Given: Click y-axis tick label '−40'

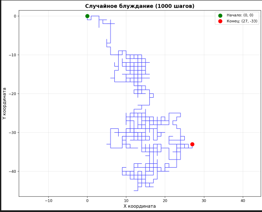Looking at the screenshot, I should click(x=12, y=171).
